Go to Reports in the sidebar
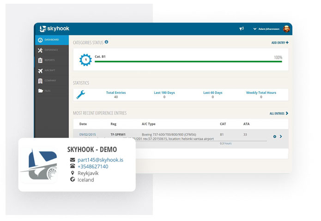 pyautogui.click(x=50, y=60)
